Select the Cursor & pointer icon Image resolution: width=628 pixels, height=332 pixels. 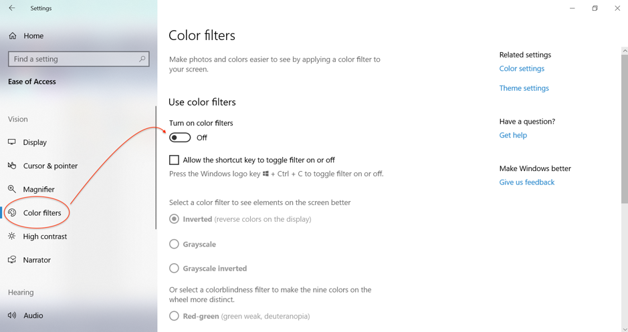pos(12,166)
